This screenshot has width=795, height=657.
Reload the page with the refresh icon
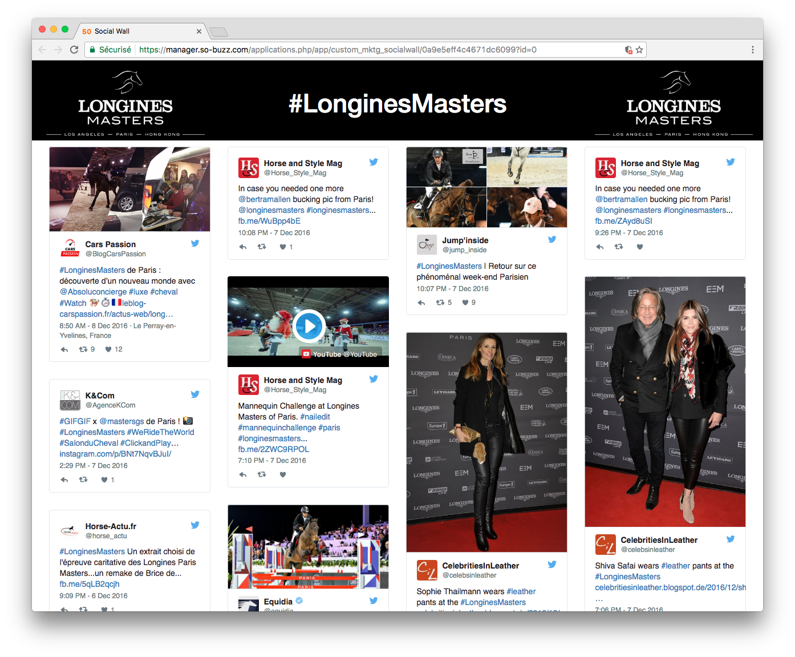point(74,50)
